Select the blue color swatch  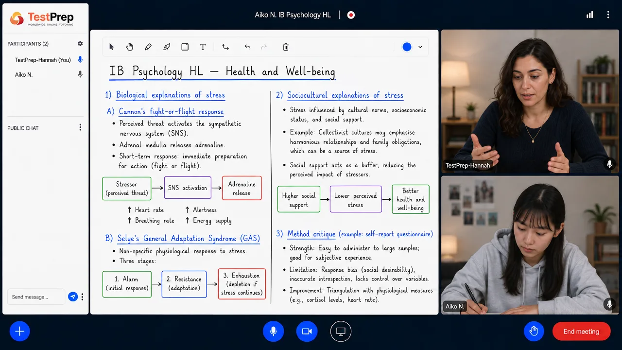coord(407,47)
